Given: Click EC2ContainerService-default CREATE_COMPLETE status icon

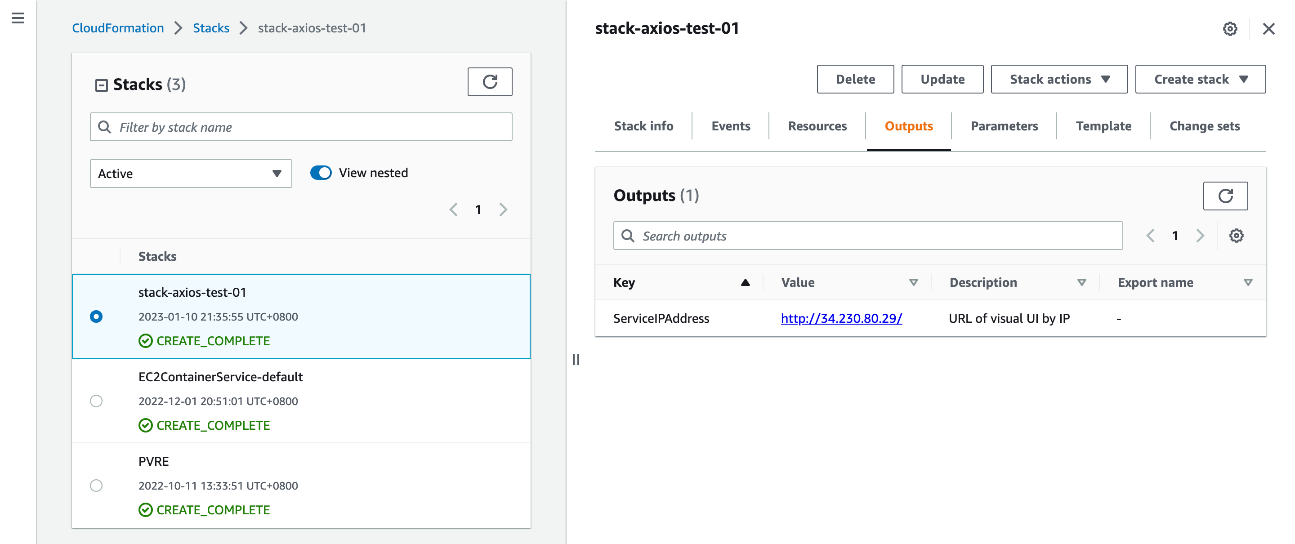Looking at the screenshot, I should (145, 425).
